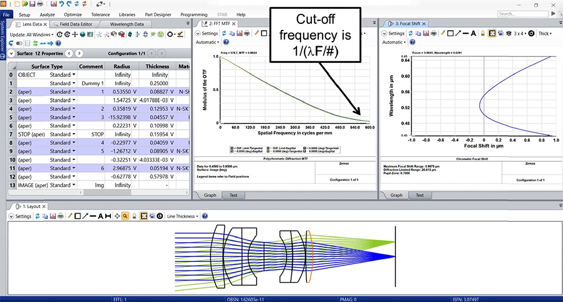Screen dimensions: 563x302
Task: Click the text annotation 'A' icon in Focal Shift
Action: [x=473, y=33]
